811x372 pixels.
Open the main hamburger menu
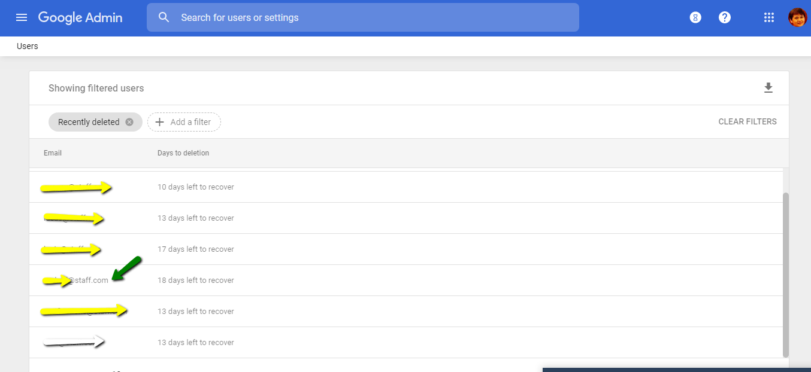[22, 17]
